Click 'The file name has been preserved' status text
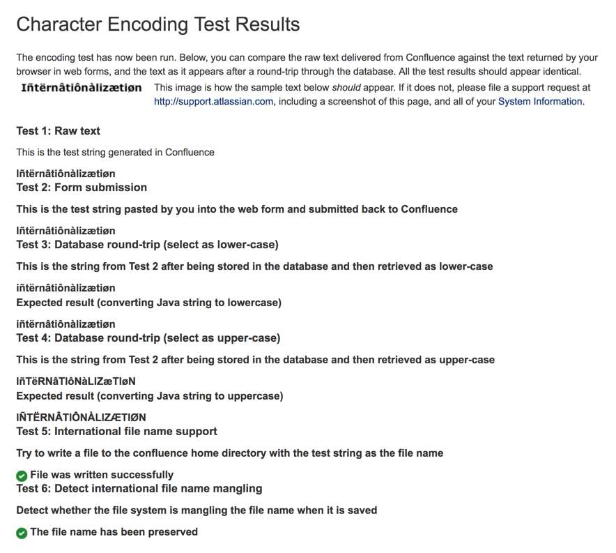616x553 pixels. pyautogui.click(x=114, y=532)
